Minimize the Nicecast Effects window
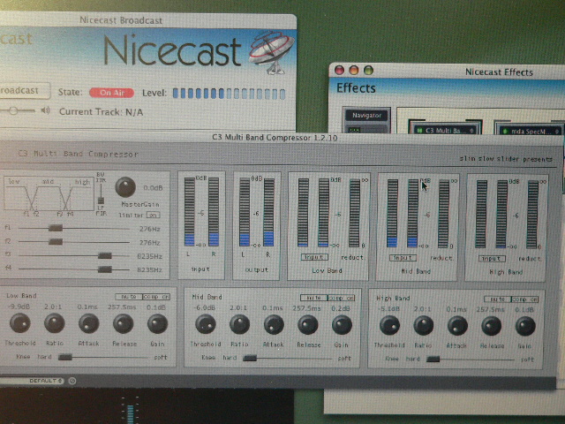Screen dimensions: 565x424 (354, 70)
